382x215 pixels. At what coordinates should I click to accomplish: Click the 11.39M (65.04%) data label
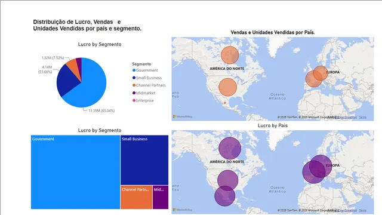tap(101, 110)
